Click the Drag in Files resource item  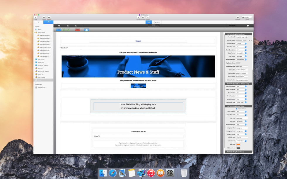click(x=41, y=88)
